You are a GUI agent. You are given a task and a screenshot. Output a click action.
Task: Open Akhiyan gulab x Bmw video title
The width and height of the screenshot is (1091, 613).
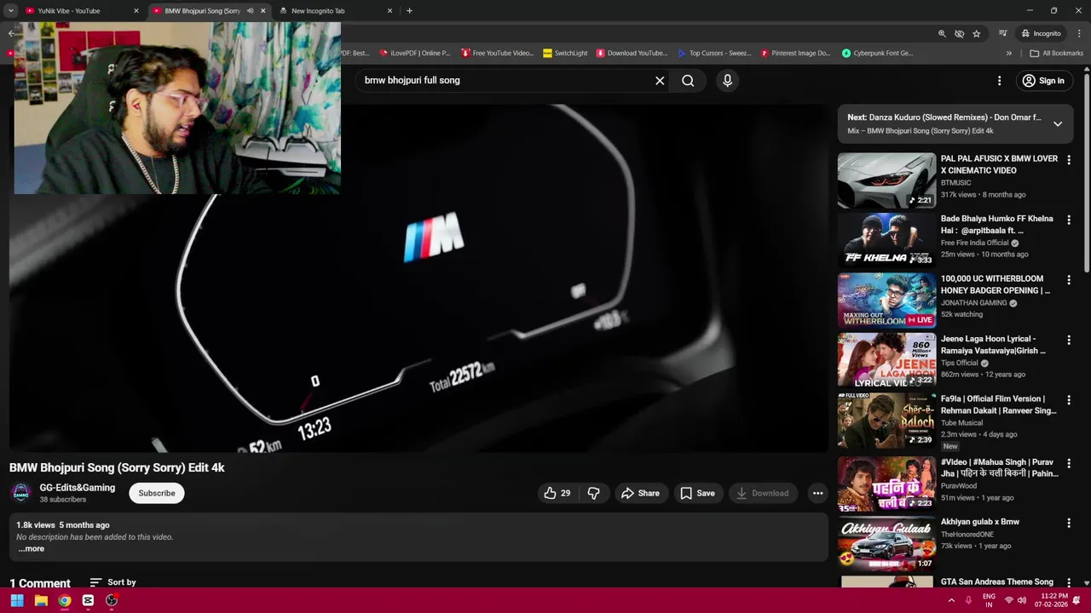coord(979,522)
